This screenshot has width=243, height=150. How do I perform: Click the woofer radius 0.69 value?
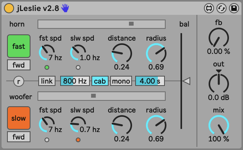tap(156, 139)
